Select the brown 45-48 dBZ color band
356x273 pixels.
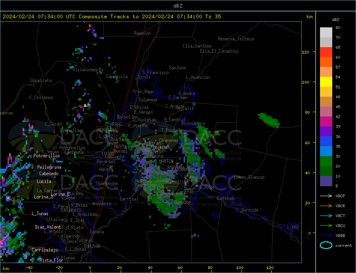pos(326,102)
